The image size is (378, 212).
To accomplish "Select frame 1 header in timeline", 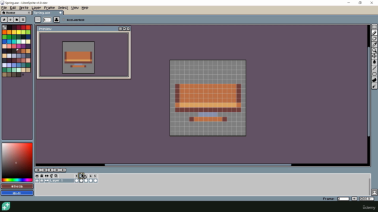I will coord(76,175).
